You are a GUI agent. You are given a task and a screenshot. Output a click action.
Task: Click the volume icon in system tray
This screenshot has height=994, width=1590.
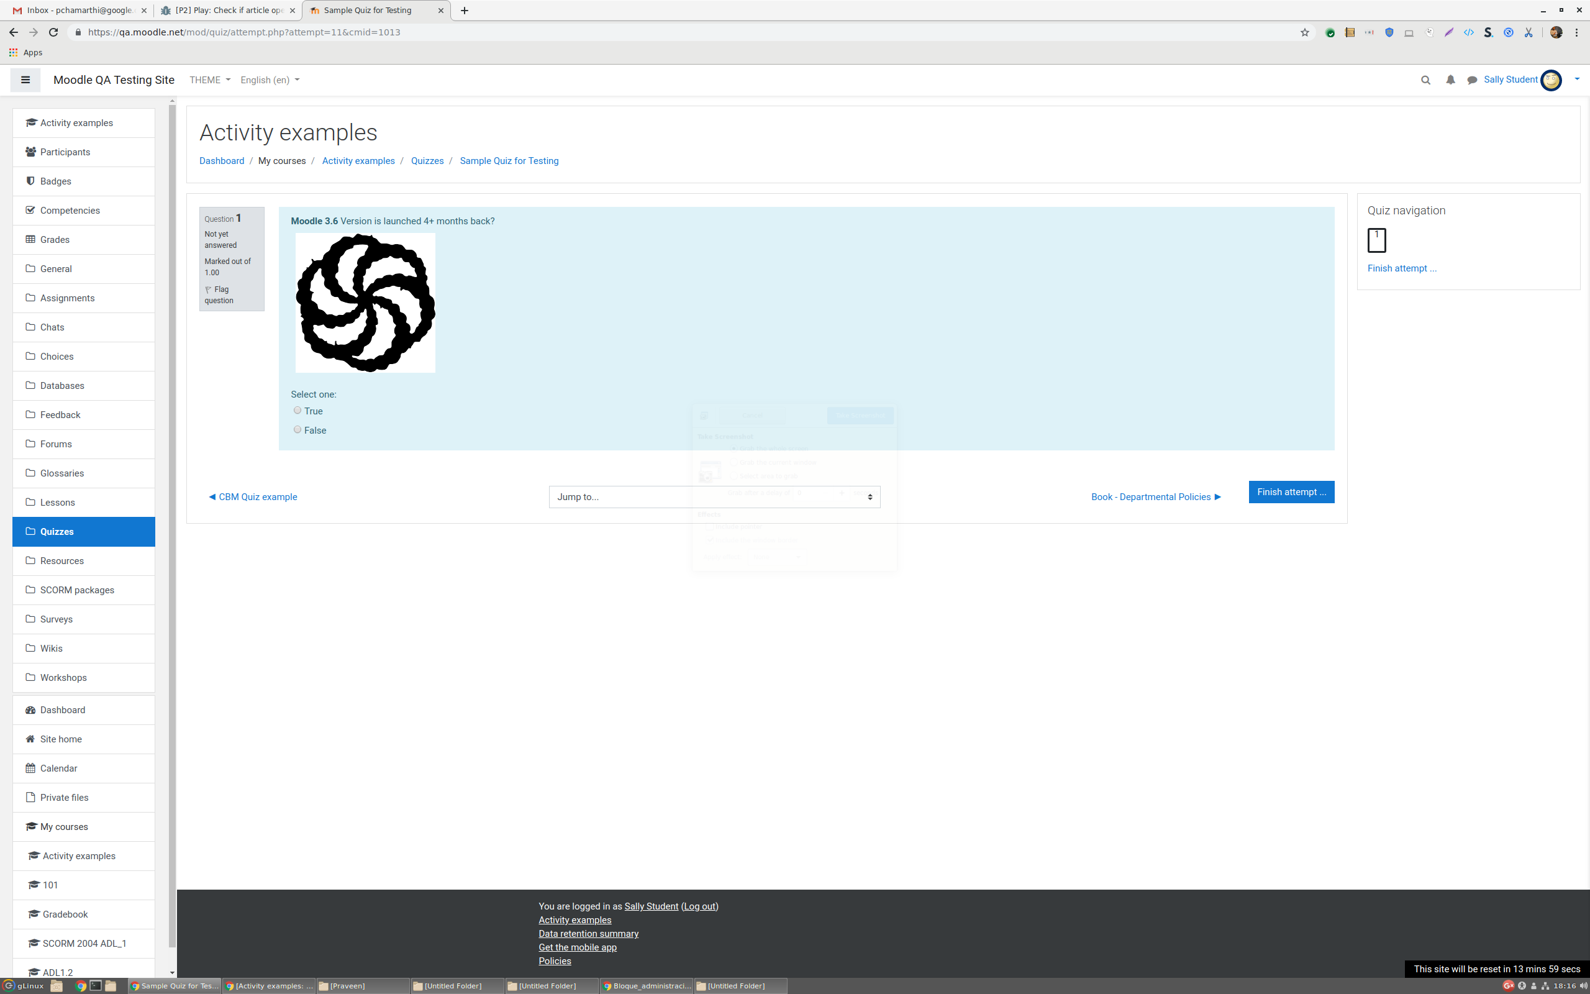(1583, 985)
